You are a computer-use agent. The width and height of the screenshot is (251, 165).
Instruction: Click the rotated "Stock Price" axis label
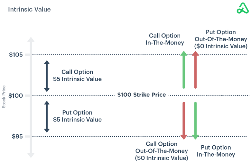coord(4,96)
